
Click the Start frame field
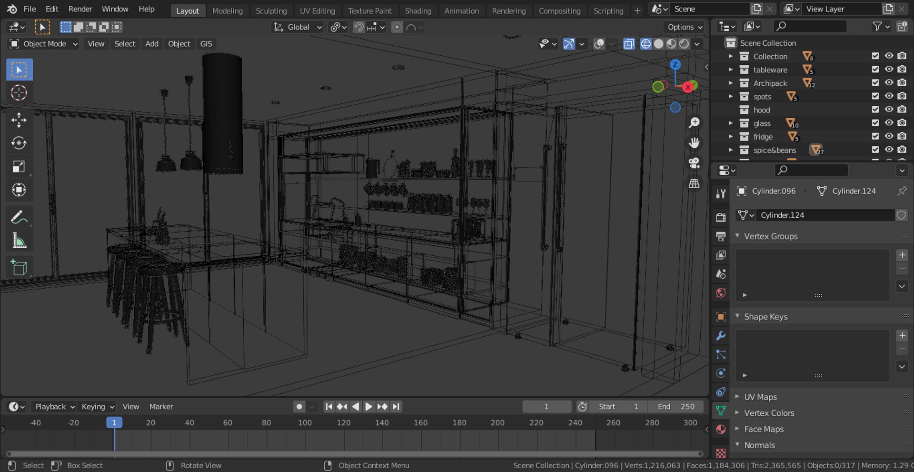tap(618, 407)
